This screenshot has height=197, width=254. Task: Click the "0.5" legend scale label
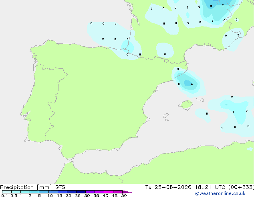click(14, 195)
